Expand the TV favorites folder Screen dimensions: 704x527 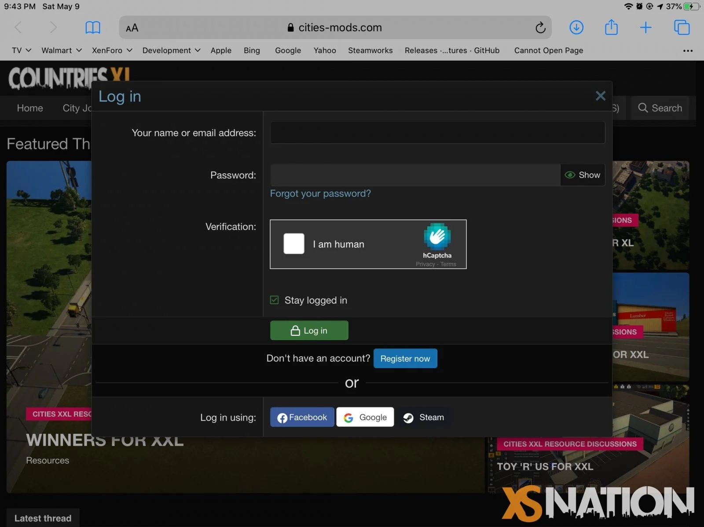point(21,51)
